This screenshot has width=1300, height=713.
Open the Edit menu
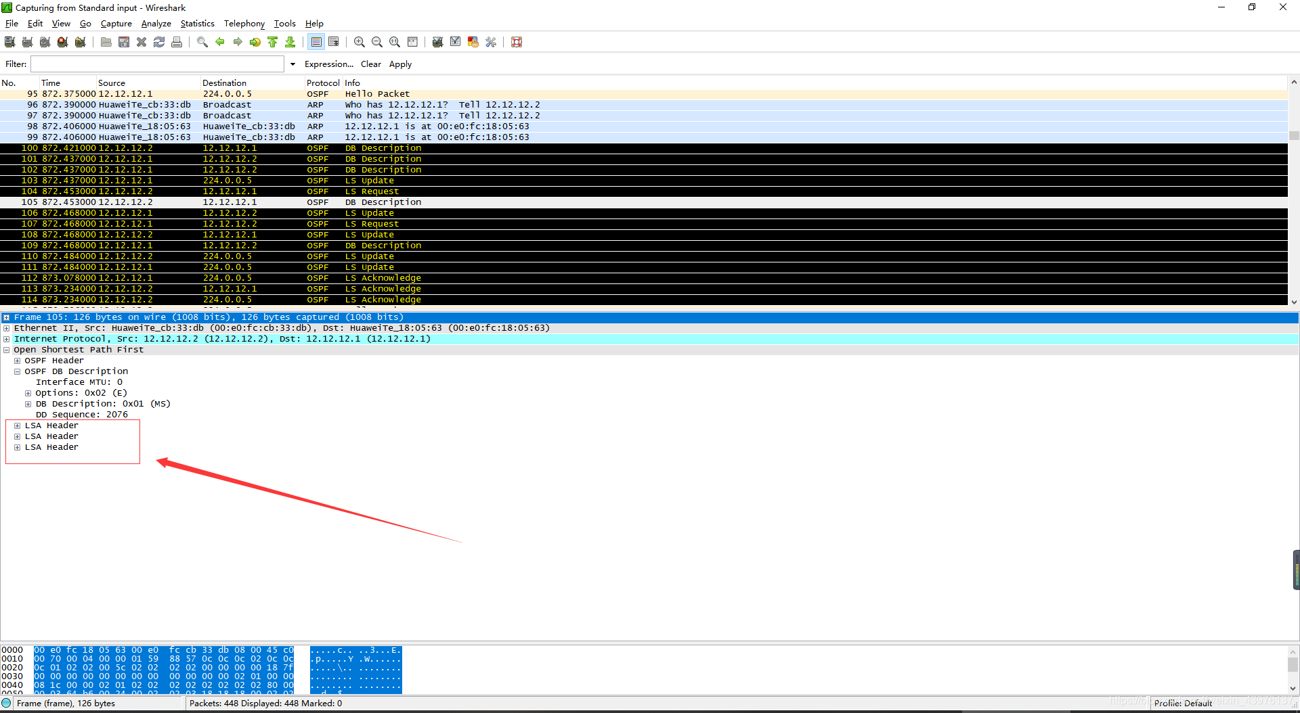[x=35, y=24]
